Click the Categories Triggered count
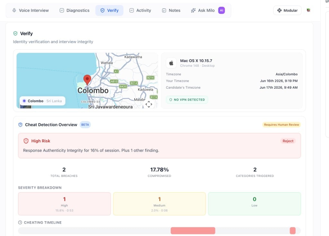Screen dimensions: 329x236 point(255,170)
